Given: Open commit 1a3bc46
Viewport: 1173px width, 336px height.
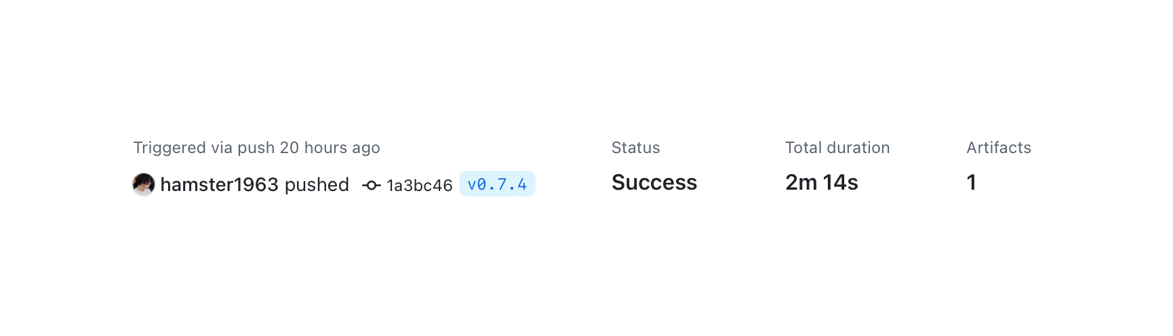Looking at the screenshot, I should point(419,186).
